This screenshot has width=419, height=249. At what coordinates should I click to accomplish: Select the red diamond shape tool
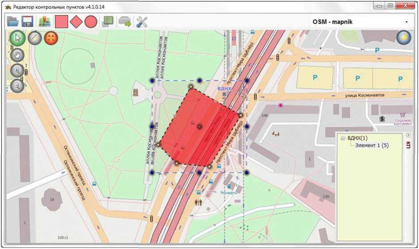76,21
